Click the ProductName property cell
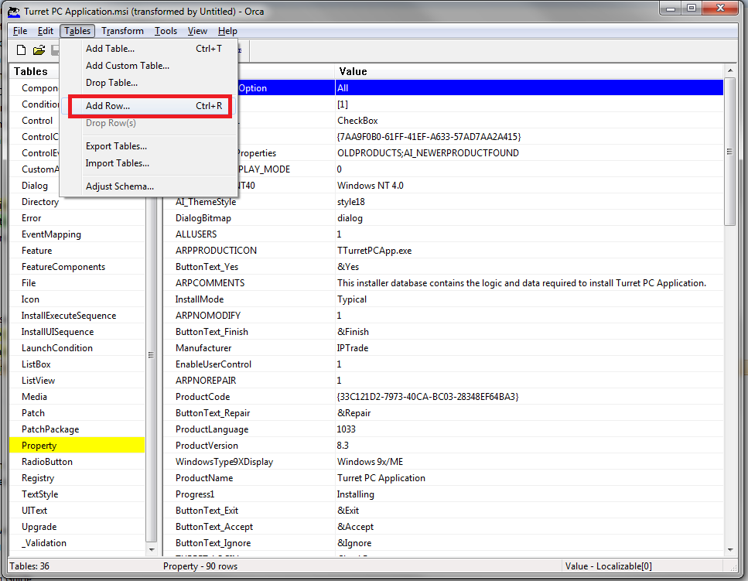748x581 pixels. coord(249,477)
